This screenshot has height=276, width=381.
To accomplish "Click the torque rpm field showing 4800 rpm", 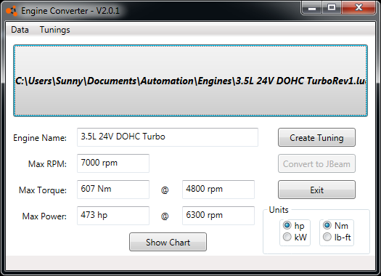I will 218,190.
